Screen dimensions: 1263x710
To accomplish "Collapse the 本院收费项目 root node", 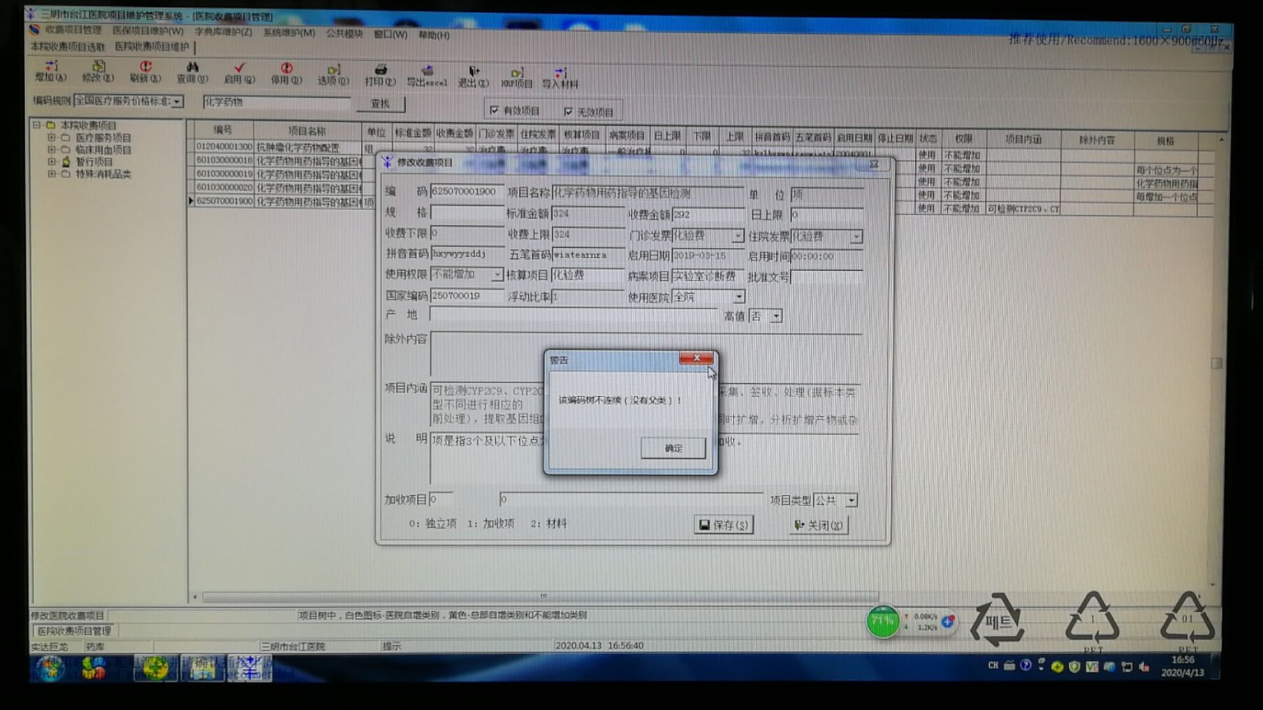I will 36,125.
